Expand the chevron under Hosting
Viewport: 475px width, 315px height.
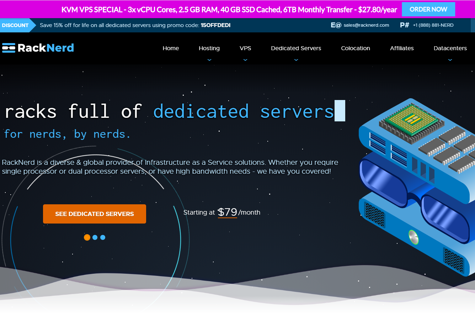click(x=209, y=60)
